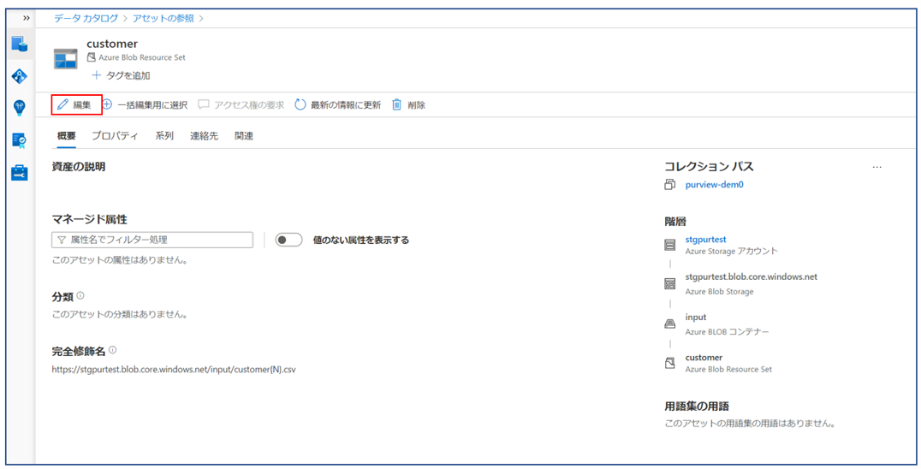The height and width of the screenshot is (469, 921).
Task: Click the Azure Blob Resource Set subtitle icon
Action: pos(91,57)
